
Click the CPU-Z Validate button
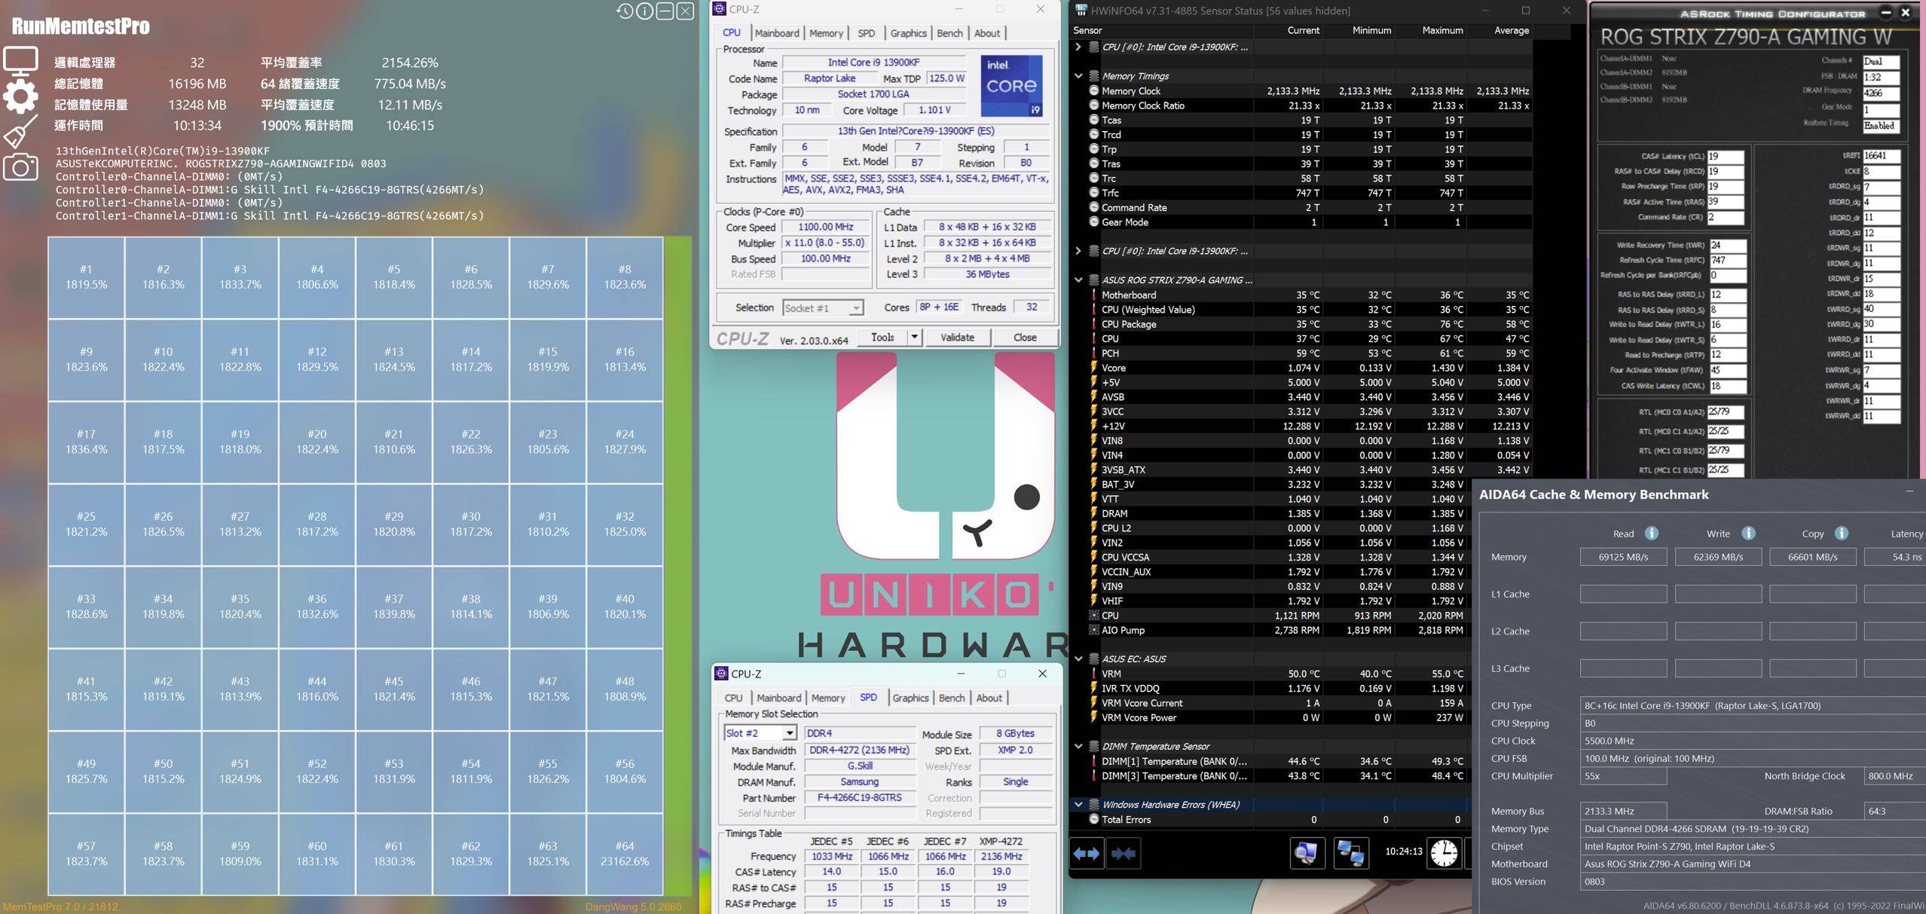(957, 337)
